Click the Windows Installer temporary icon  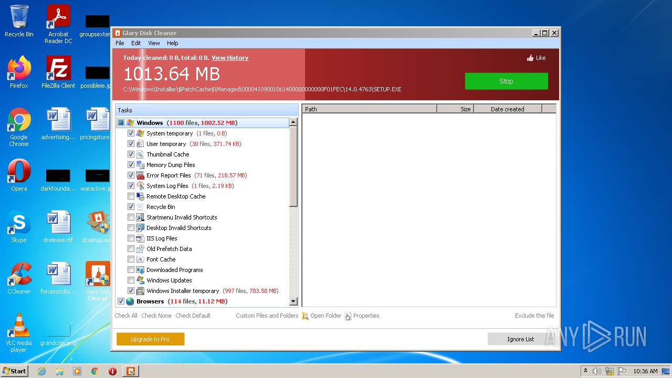tap(140, 291)
